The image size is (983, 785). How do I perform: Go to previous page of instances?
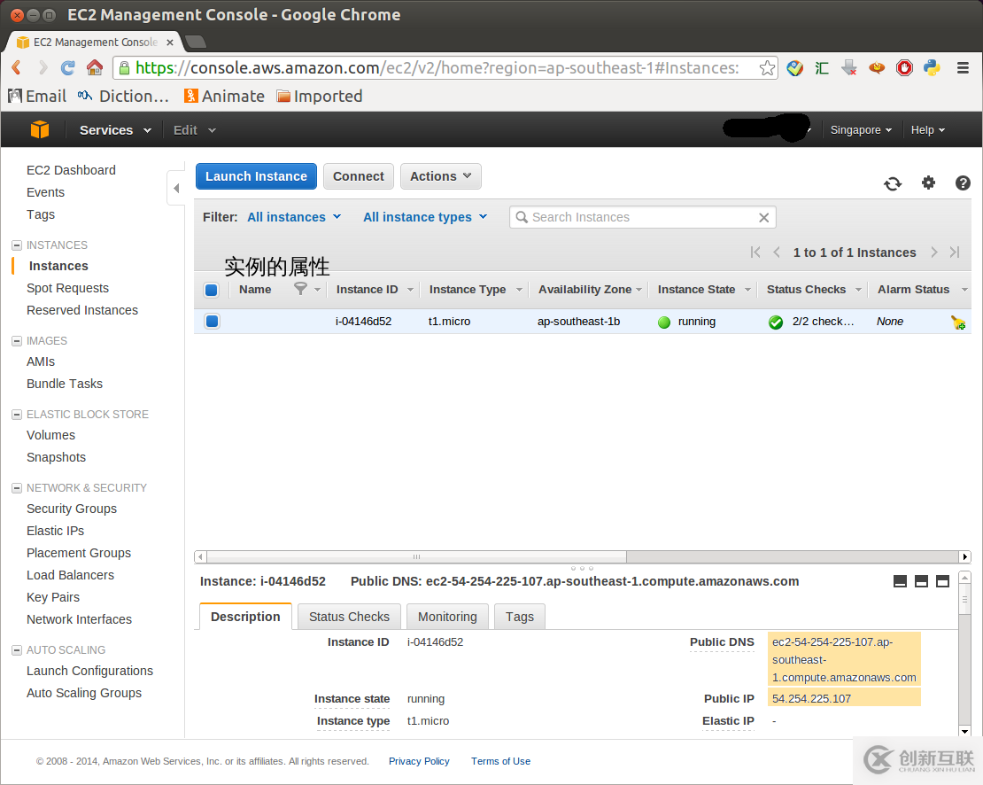[x=777, y=252]
